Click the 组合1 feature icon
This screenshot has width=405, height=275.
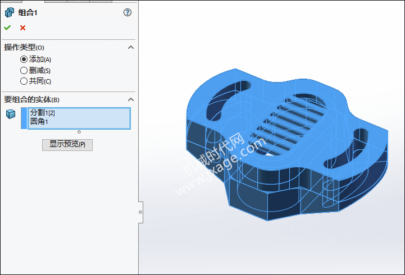coord(10,12)
